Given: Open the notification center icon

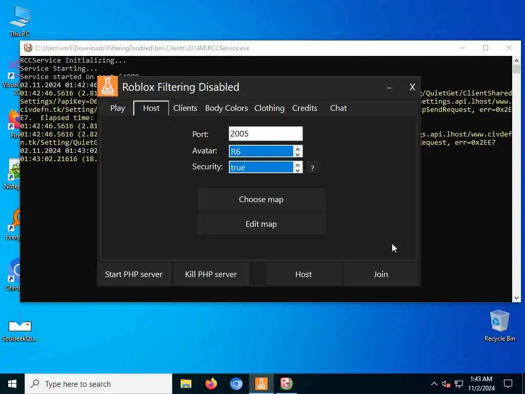Looking at the screenshot, I should (508, 384).
